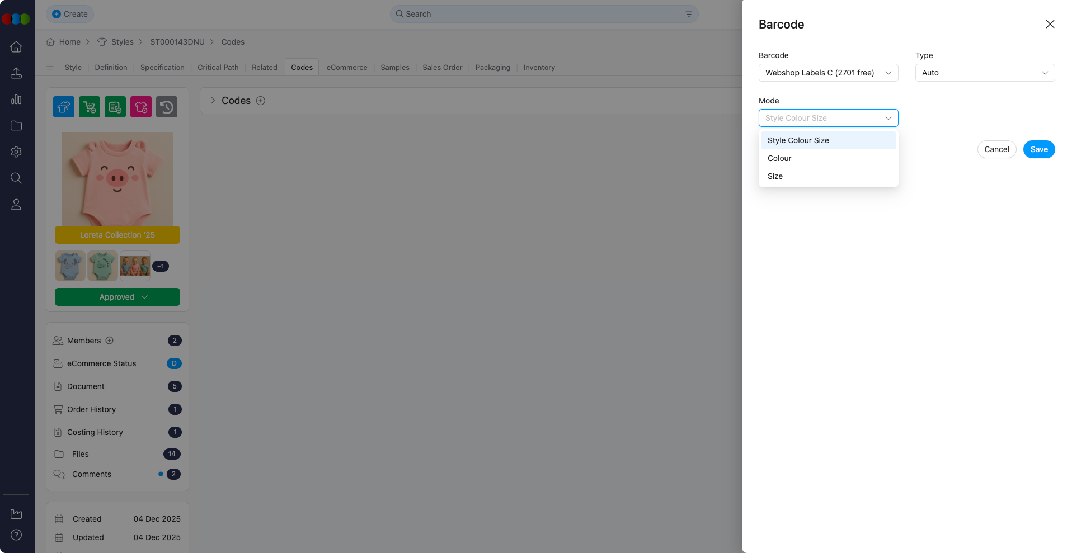Viewport: 1072px width, 553px height.
Task: Expand the Codes section chevron
Action: 213,101
